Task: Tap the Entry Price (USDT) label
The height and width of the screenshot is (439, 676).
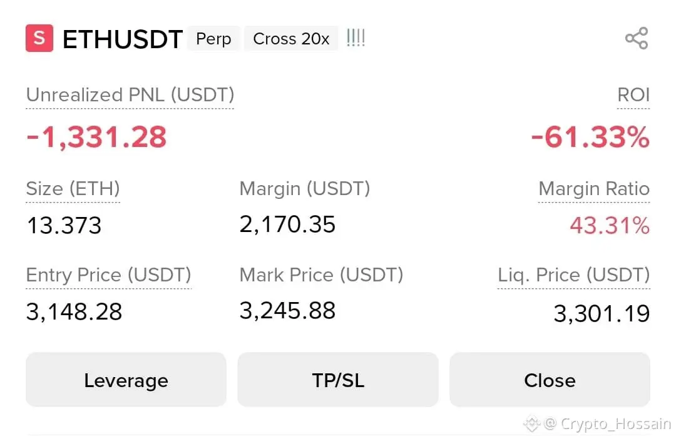Action: pyautogui.click(x=108, y=275)
